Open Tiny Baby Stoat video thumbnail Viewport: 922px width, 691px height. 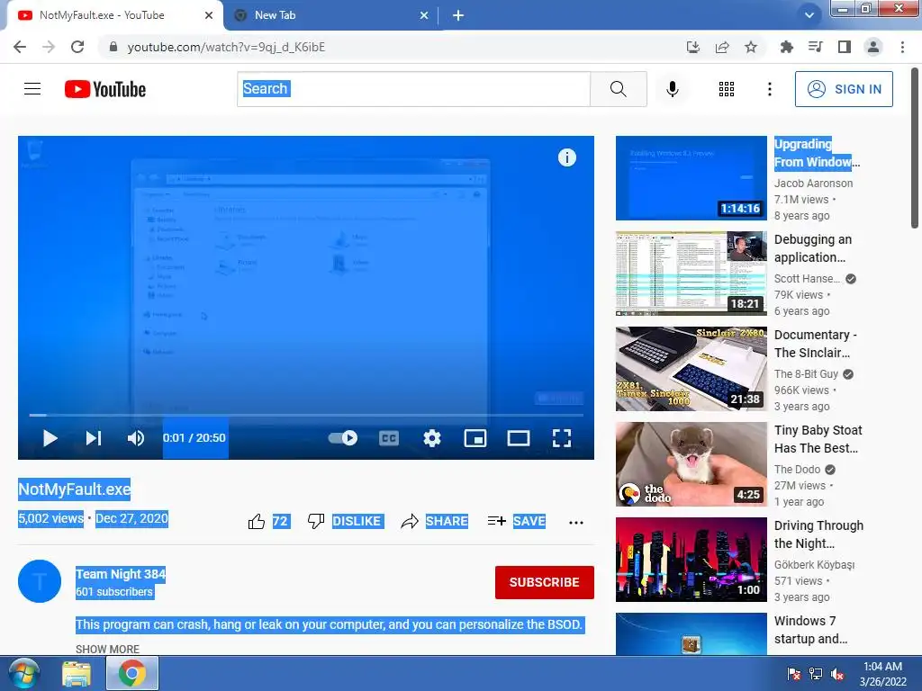click(691, 464)
